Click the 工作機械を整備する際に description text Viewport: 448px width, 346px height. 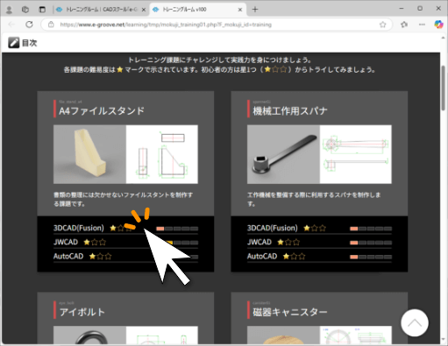(314, 199)
